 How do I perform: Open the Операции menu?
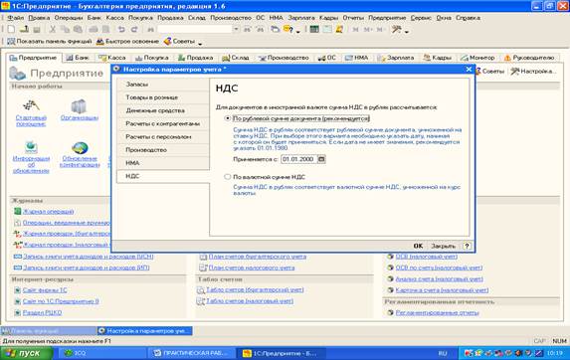click(x=69, y=18)
